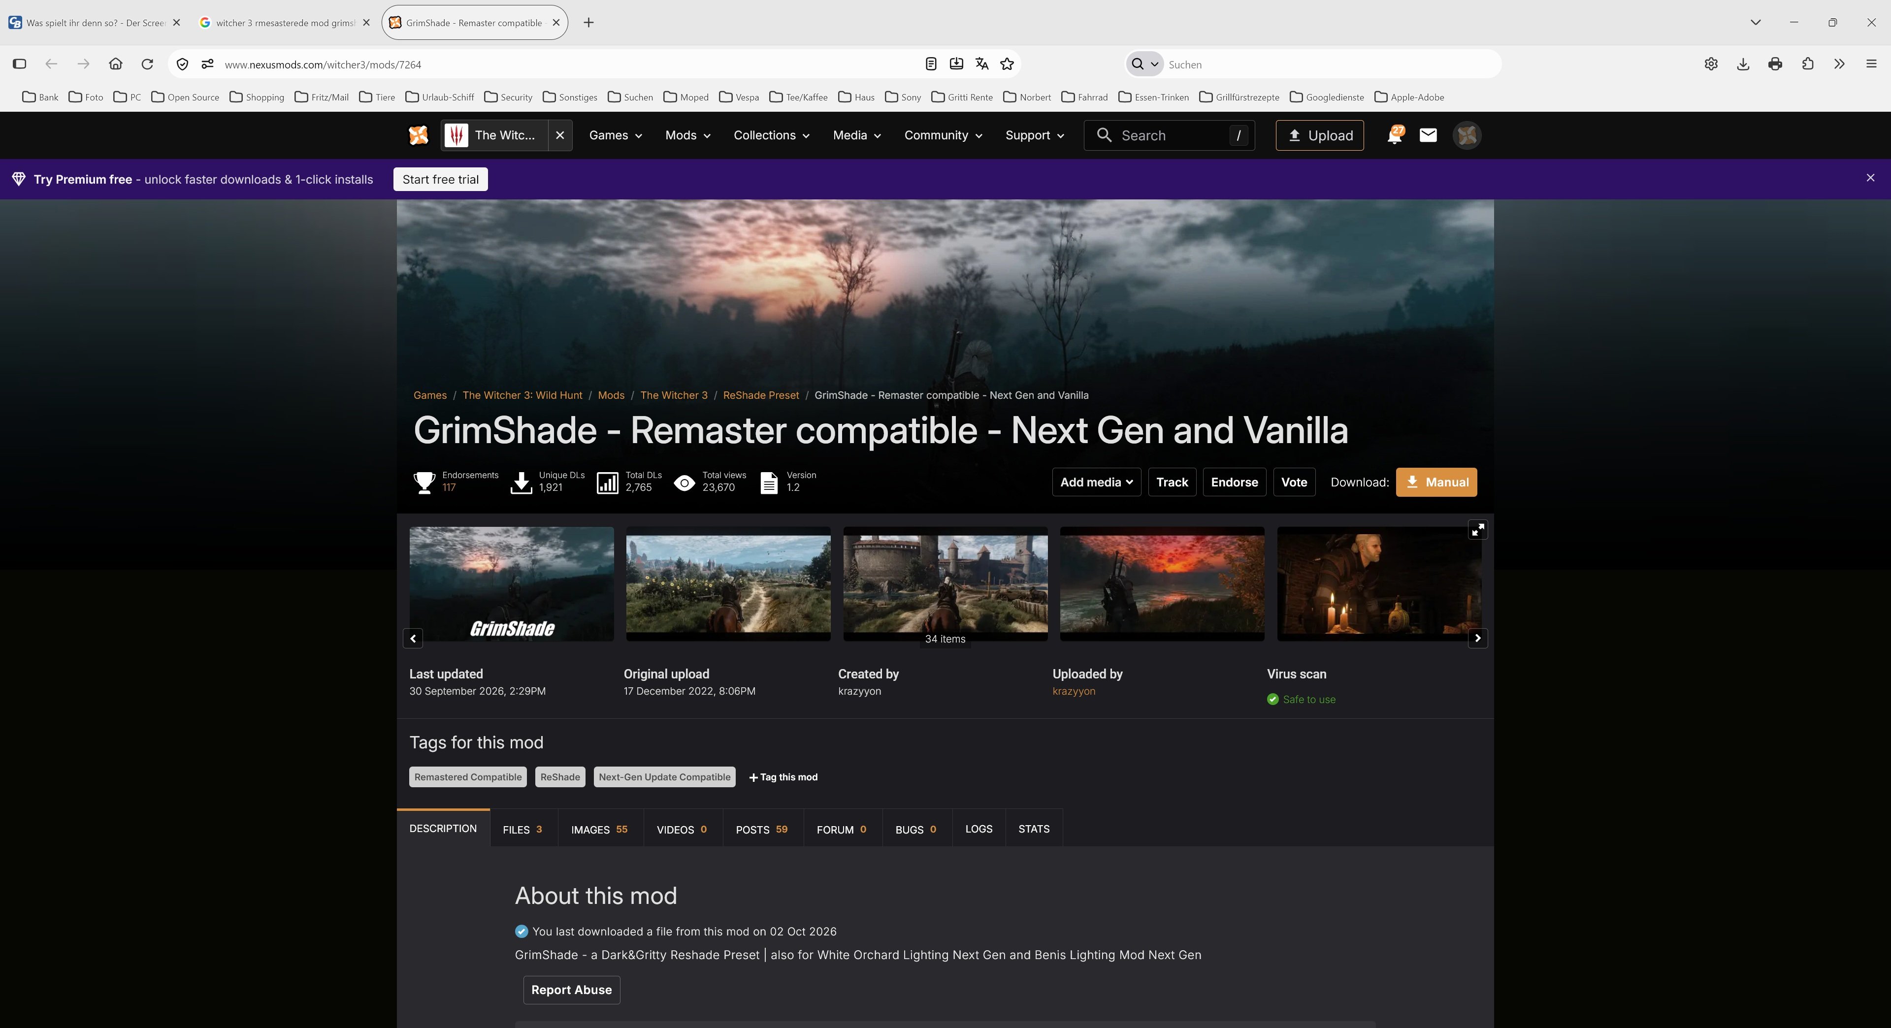Switch to the Google witcher 3 search tab
The width and height of the screenshot is (1891, 1028).
284,23
